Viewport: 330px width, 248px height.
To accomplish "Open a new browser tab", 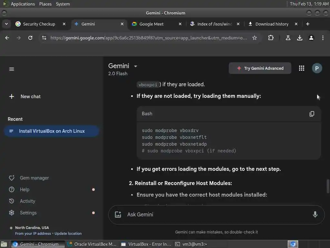I will click(307, 24).
